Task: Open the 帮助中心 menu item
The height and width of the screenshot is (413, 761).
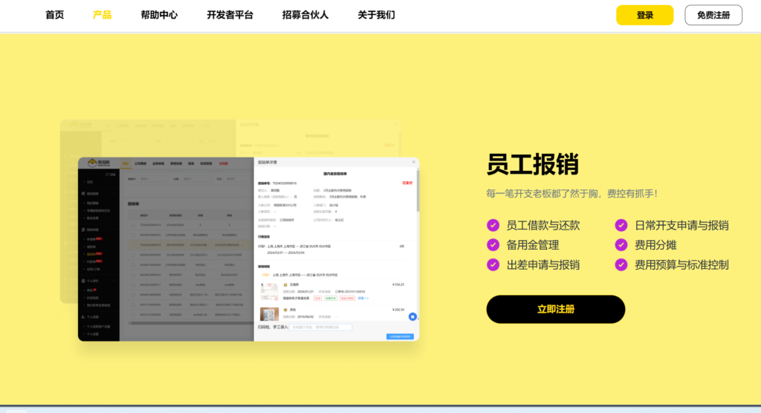Action: coord(159,15)
